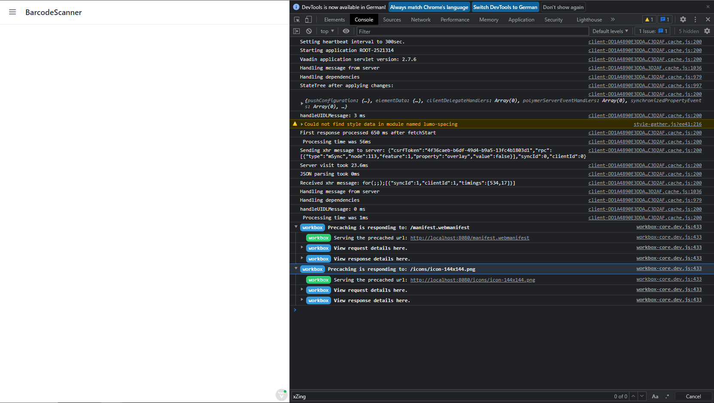Screen dimensions: 714x403
Task: Toggle match case in search bar
Action: (x=655, y=397)
